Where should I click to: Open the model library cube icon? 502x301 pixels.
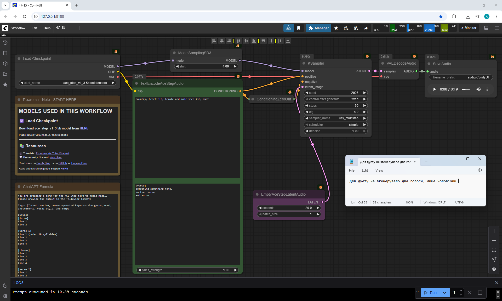coord(5,64)
